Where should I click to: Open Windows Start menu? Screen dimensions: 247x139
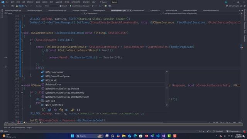[x=72, y=136]
